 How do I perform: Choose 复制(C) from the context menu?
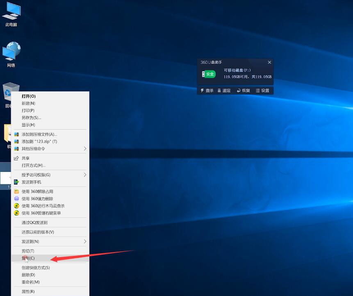[x=50, y=258]
